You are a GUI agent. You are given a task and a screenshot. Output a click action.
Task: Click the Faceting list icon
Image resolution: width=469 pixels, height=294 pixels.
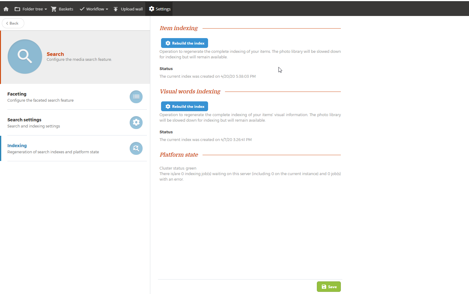tap(136, 97)
